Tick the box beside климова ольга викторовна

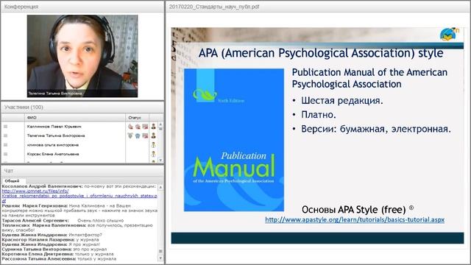(5, 145)
